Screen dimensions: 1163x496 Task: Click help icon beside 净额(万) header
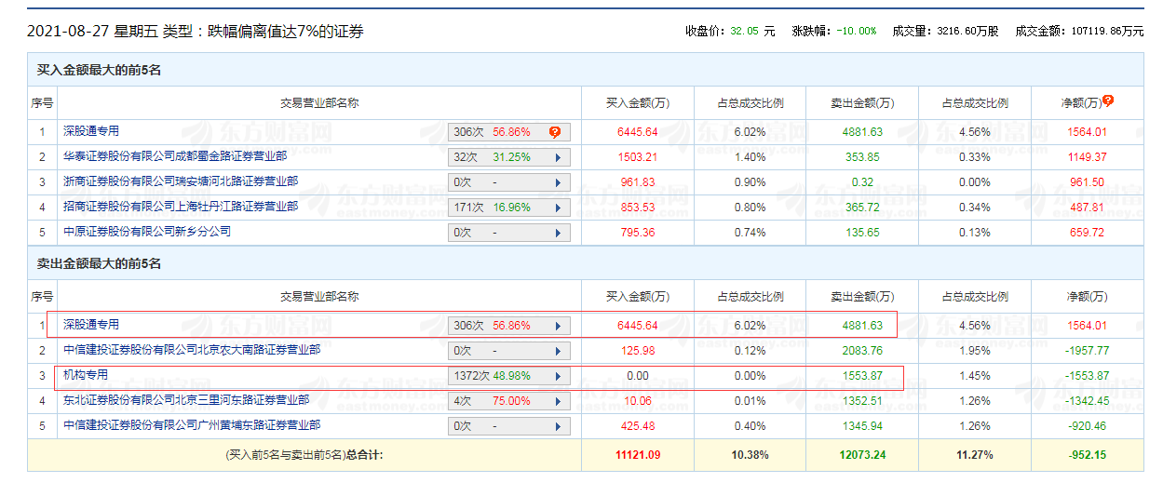(x=1108, y=101)
